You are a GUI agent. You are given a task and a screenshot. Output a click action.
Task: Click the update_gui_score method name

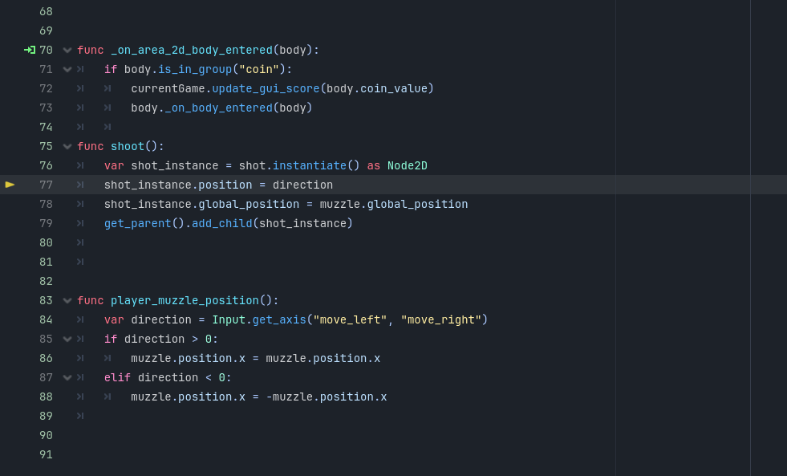[x=266, y=88]
